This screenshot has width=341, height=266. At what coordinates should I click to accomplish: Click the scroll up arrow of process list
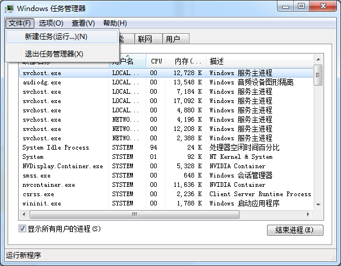(318, 59)
